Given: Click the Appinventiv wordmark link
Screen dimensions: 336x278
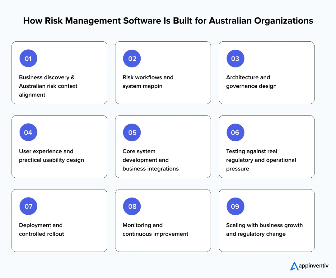Looking at the screenshot, I should click(313, 266).
